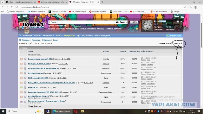Click the browser Back arrow
The height and width of the screenshot is (114, 203).
[3, 7]
